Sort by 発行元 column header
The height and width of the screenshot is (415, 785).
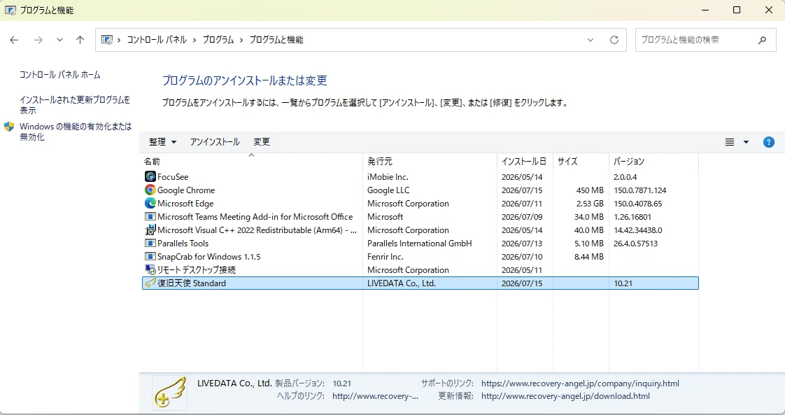coord(430,161)
